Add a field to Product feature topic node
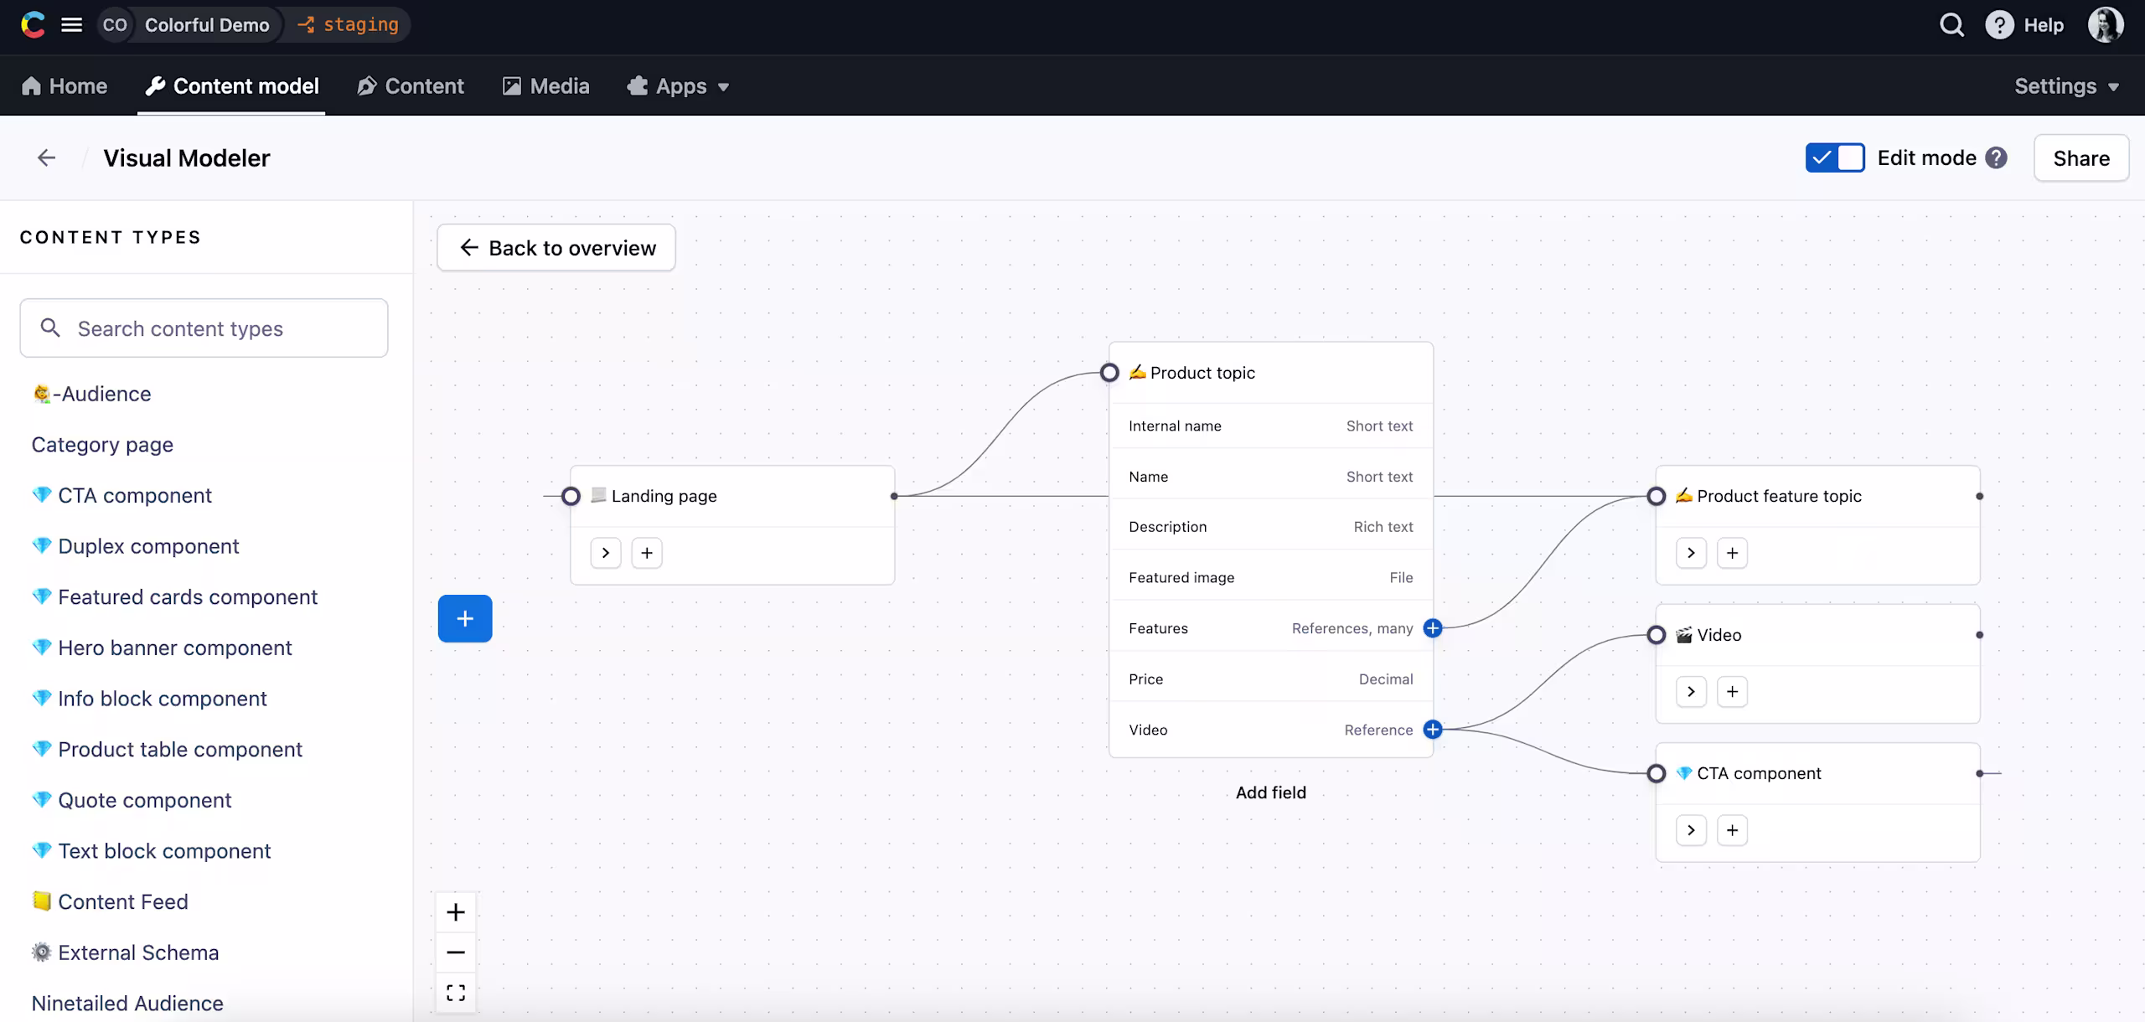Screen dimensions: 2145x1022 pos(1732,553)
